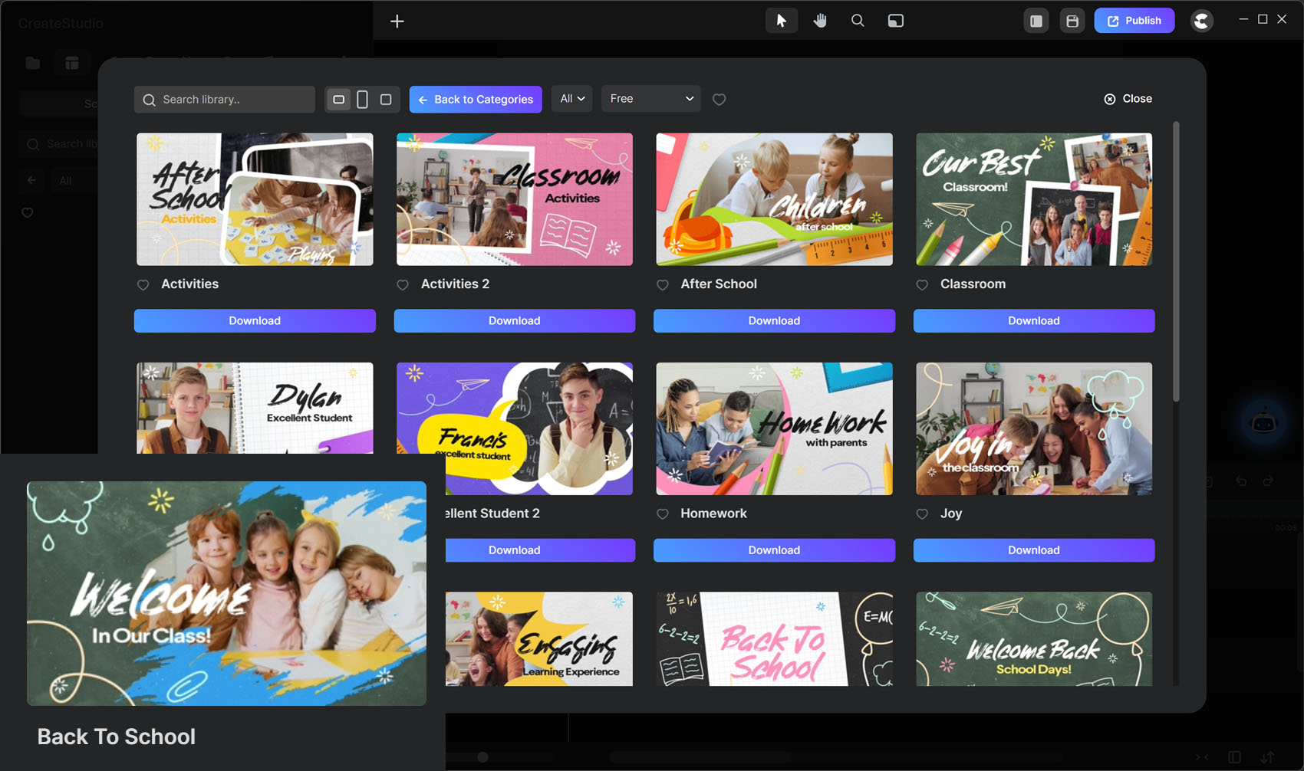Favorite the Activities template heart
This screenshot has height=771, width=1304.
(x=143, y=285)
